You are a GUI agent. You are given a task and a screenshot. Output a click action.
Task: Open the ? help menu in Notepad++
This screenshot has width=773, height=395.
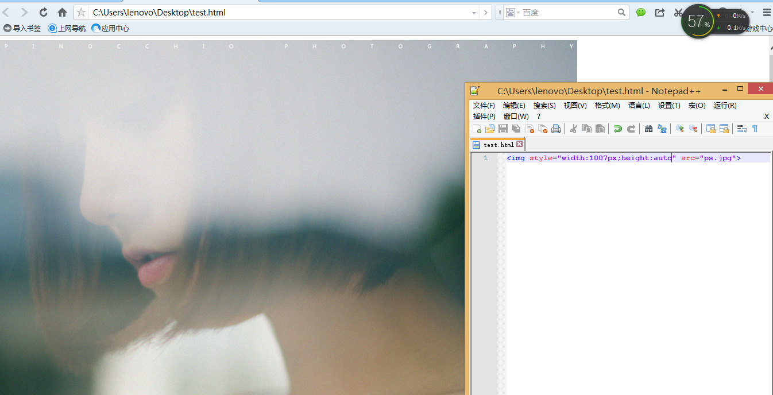point(539,117)
